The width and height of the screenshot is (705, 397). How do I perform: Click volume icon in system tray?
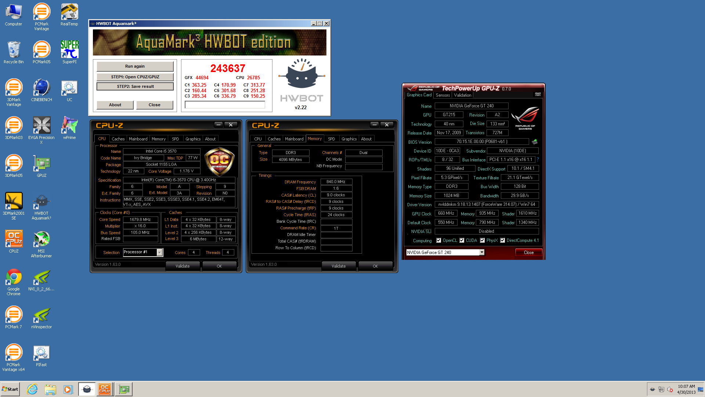670,390
